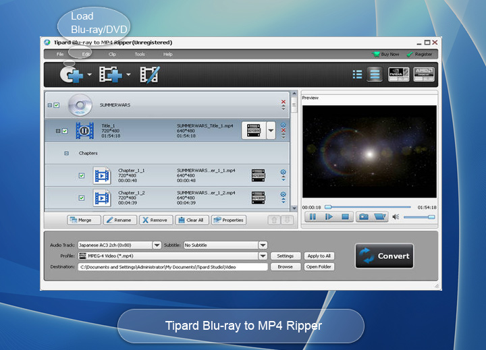Click the preview playback progress slider
Image resolution: width=486 pixels, height=350 pixels.
pyautogui.click(x=368, y=207)
